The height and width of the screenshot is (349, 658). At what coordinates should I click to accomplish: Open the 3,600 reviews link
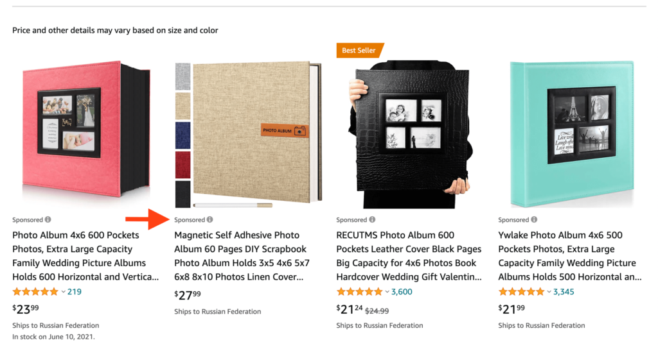[402, 292]
